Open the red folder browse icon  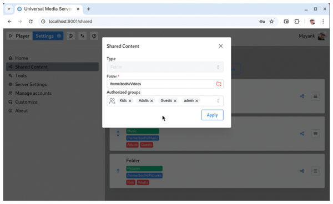tap(219, 84)
